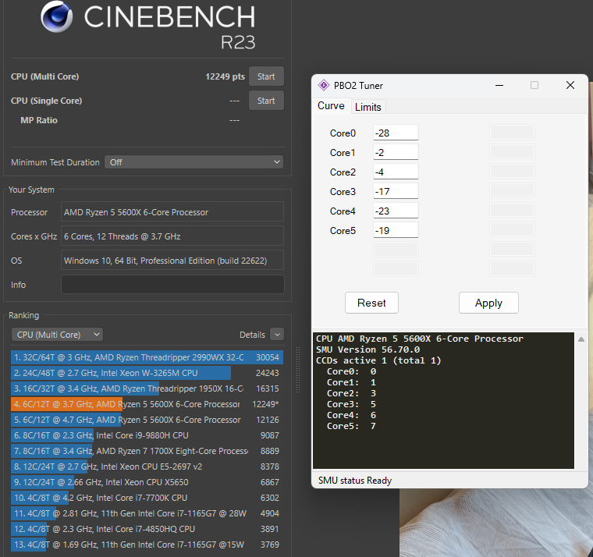Click Reset in PBO2 Tuner
Image resolution: width=593 pixels, height=557 pixels.
(371, 303)
